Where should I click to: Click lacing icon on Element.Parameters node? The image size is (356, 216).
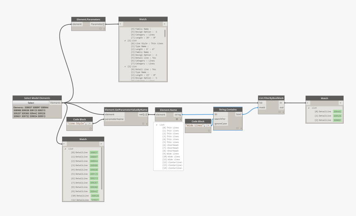click(103, 29)
